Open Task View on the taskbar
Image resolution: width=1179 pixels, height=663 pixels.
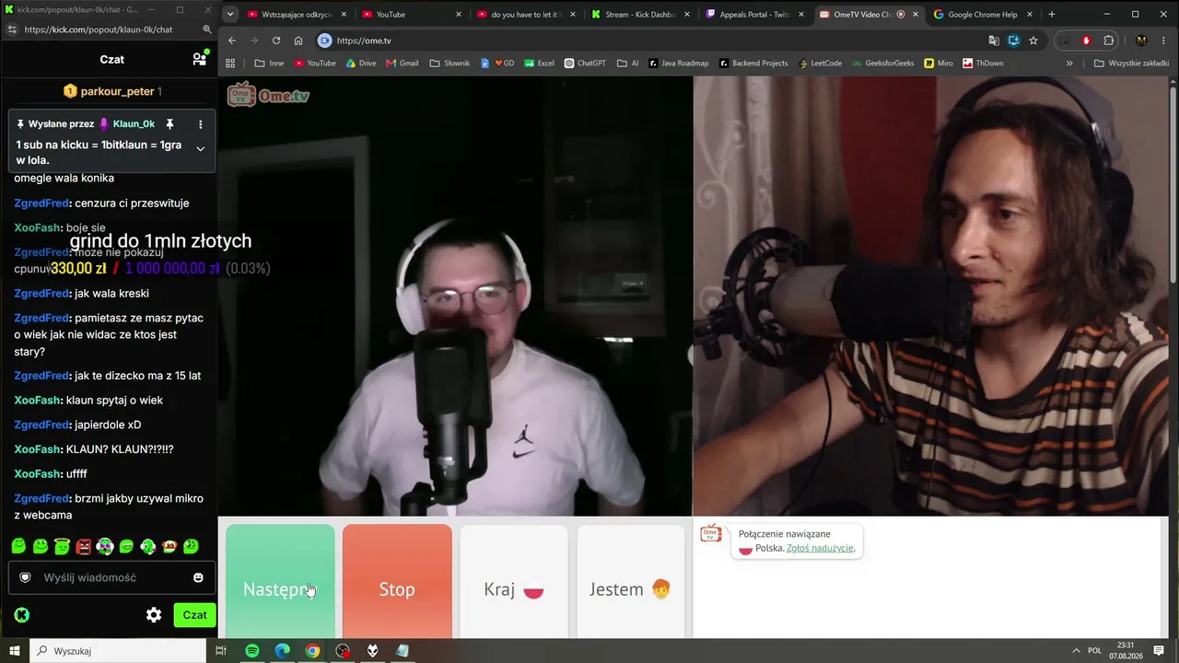(221, 651)
